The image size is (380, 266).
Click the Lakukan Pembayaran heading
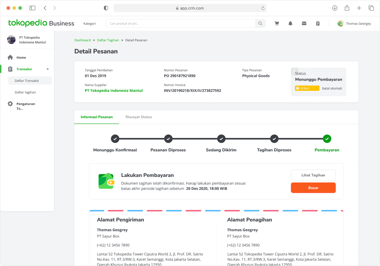(x=148, y=175)
